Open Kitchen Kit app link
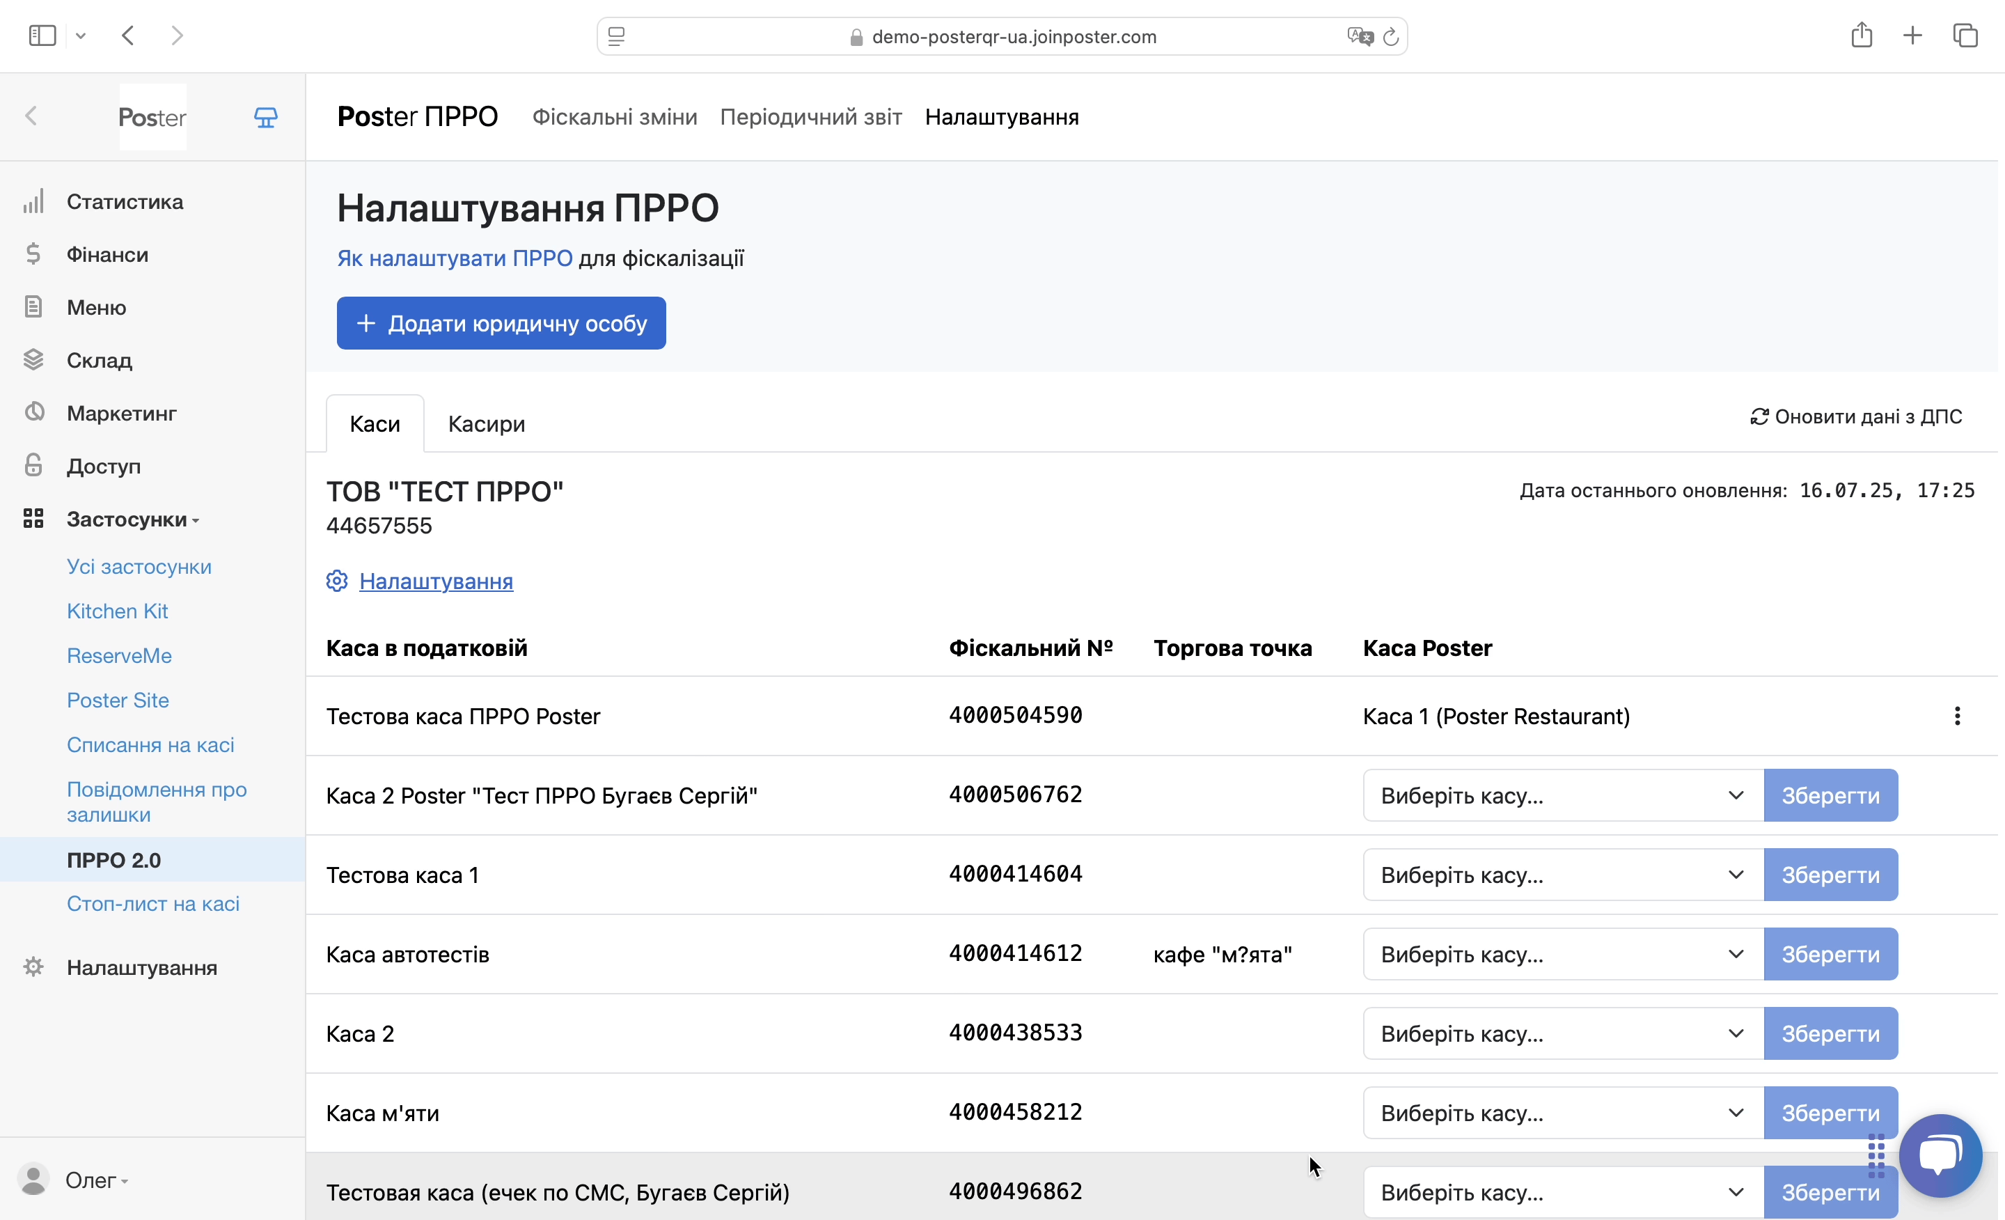Image resolution: width=2005 pixels, height=1220 pixels. [117, 611]
